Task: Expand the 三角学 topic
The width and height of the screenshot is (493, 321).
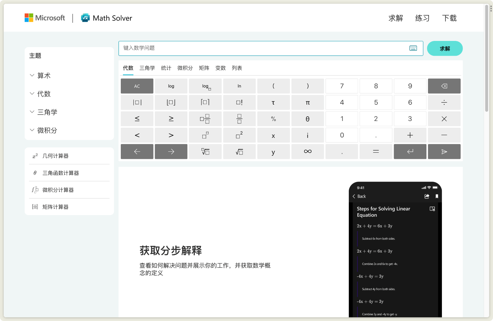Action: click(x=47, y=112)
